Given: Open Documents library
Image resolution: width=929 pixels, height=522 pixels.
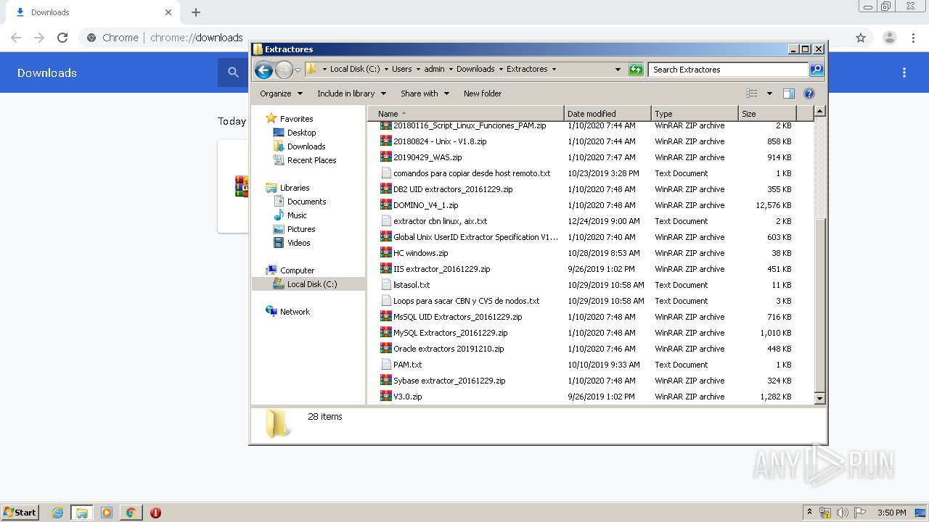Looking at the screenshot, I should click(300, 202).
